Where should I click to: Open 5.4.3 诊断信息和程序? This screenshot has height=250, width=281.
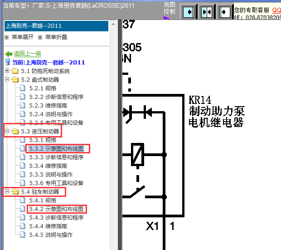tap(56, 217)
